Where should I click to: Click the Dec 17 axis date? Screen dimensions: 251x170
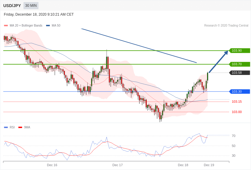pyautogui.click(x=118, y=165)
